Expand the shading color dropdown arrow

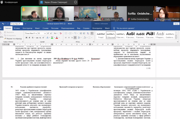pos(87,38)
